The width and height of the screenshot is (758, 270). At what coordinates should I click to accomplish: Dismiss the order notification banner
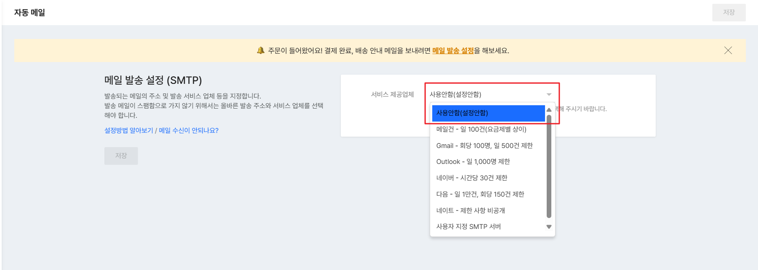(728, 50)
